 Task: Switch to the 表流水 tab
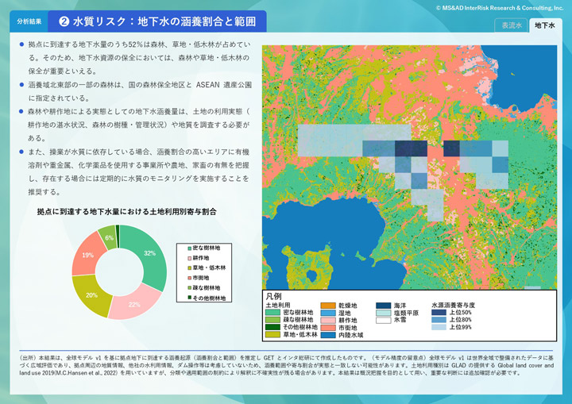point(511,25)
